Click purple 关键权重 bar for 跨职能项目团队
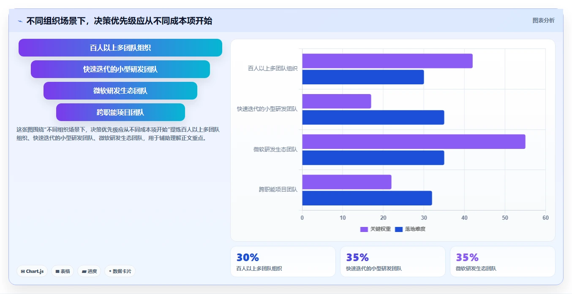Image resolution: width=572 pixels, height=294 pixels. point(347,182)
